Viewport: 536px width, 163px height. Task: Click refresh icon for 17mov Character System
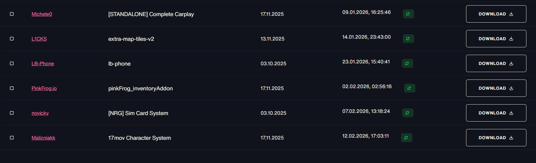pyautogui.click(x=406, y=138)
